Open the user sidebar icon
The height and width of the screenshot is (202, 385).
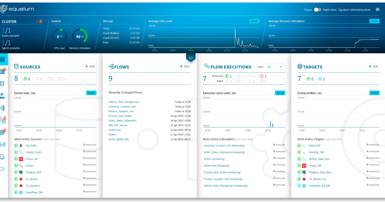[x=3, y=96]
